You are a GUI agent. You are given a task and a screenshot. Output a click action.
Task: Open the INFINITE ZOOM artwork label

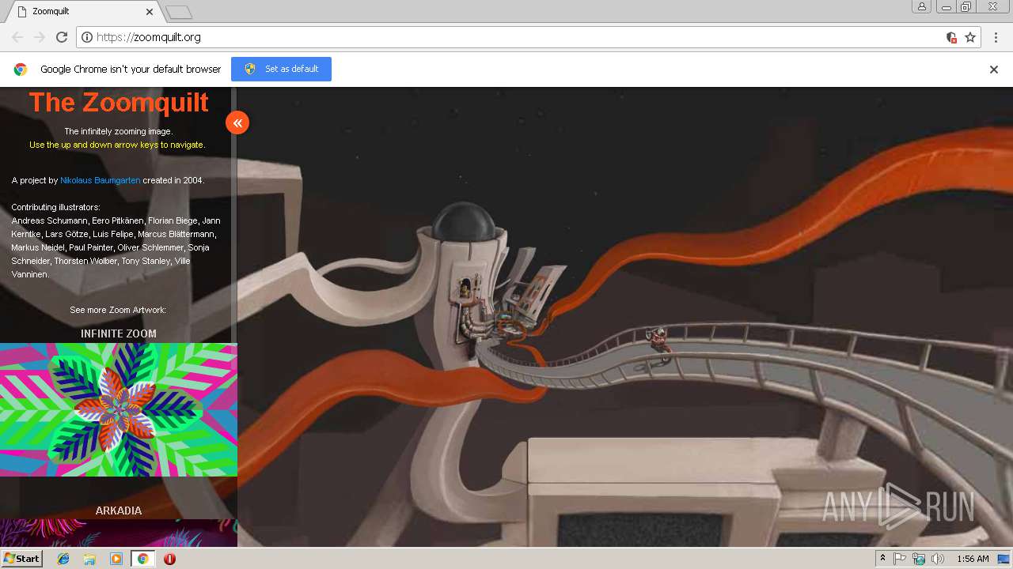coord(119,333)
